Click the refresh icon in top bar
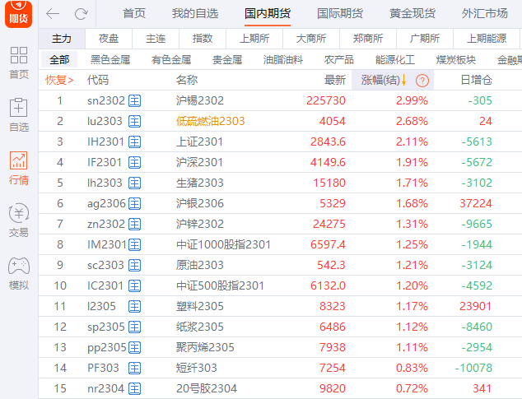This screenshot has height=399, width=522. tap(81, 14)
